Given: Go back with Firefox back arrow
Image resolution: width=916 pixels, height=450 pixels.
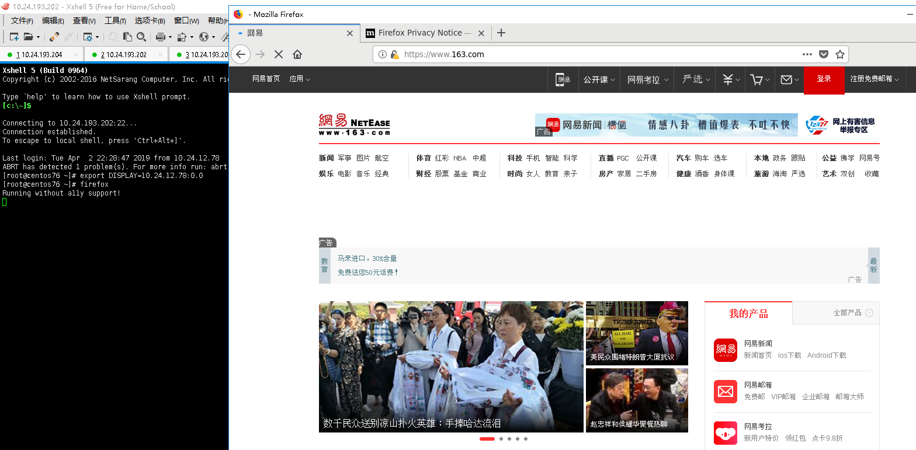Looking at the screenshot, I should click(x=241, y=54).
